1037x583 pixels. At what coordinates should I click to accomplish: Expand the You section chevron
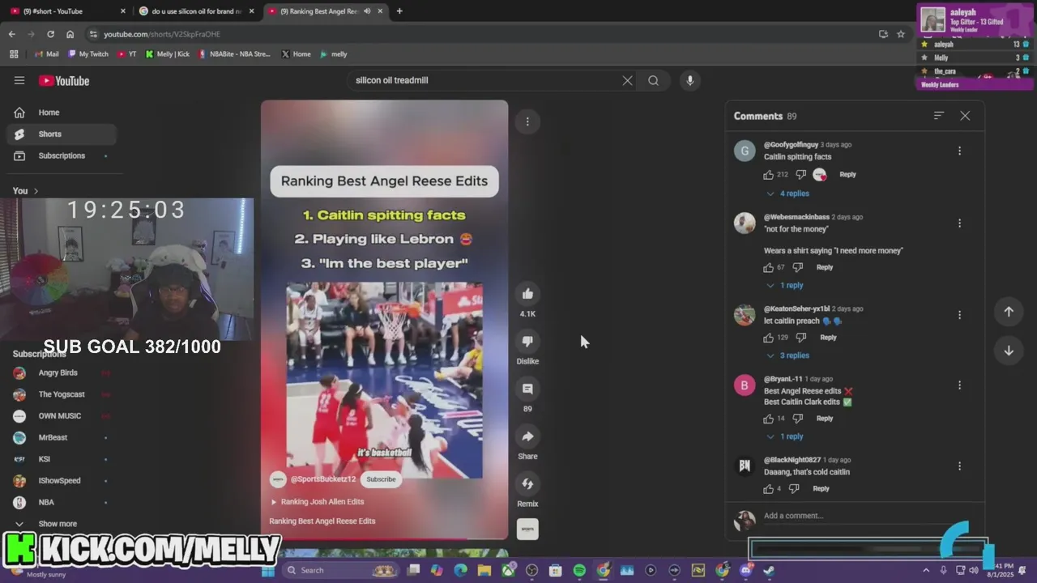36,191
